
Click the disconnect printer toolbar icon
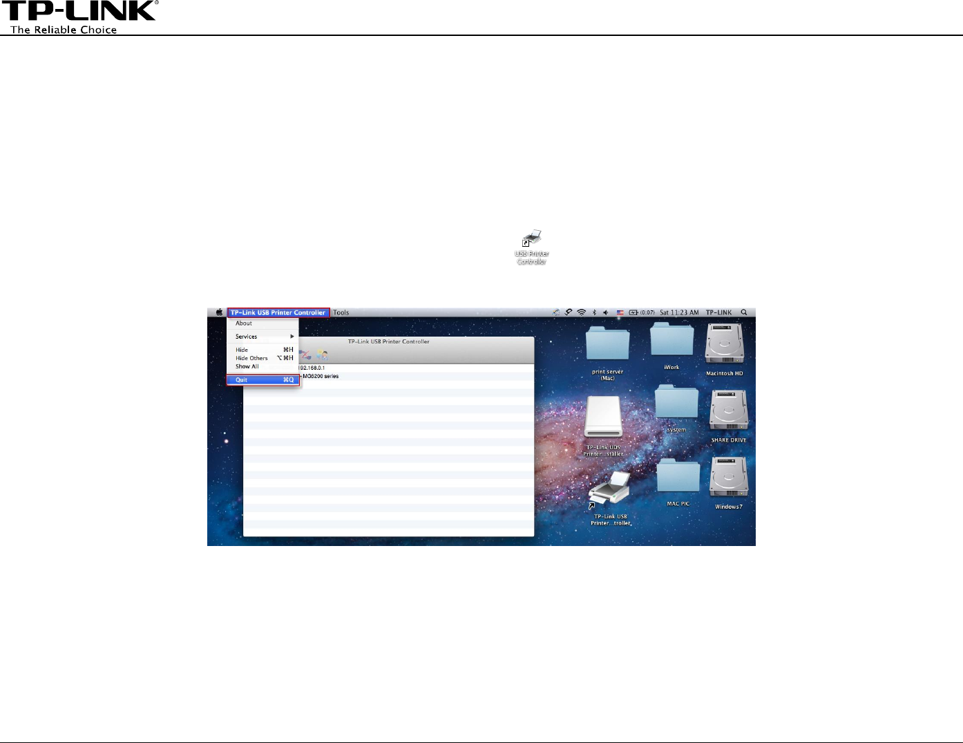pos(305,354)
